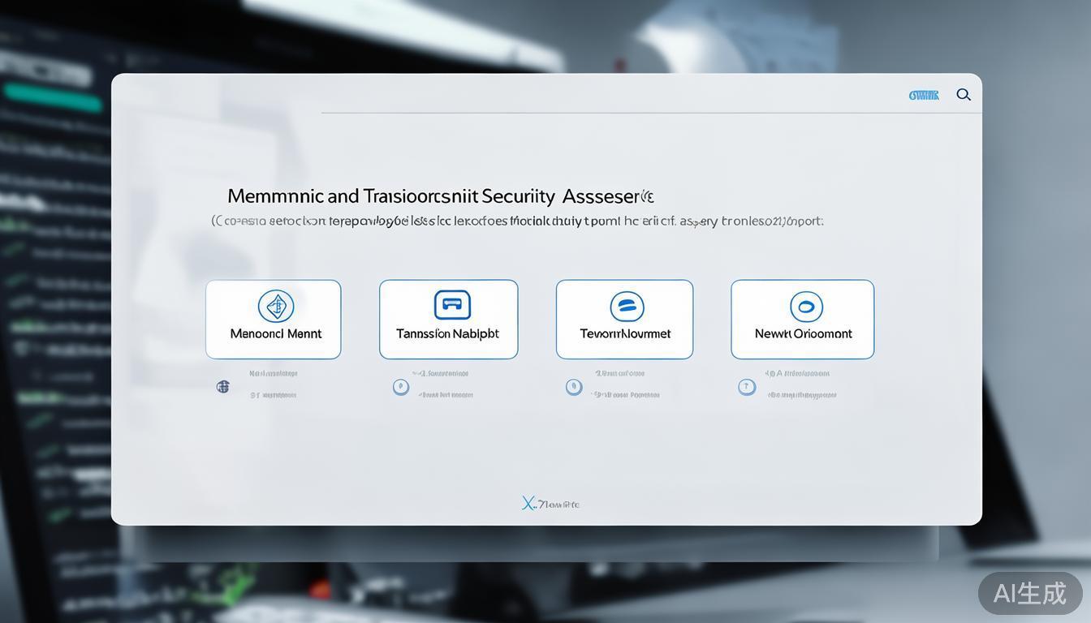Screen dimensions: 1091x623
Task: Select the Menoncl Mennt card label
Action: point(276,333)
